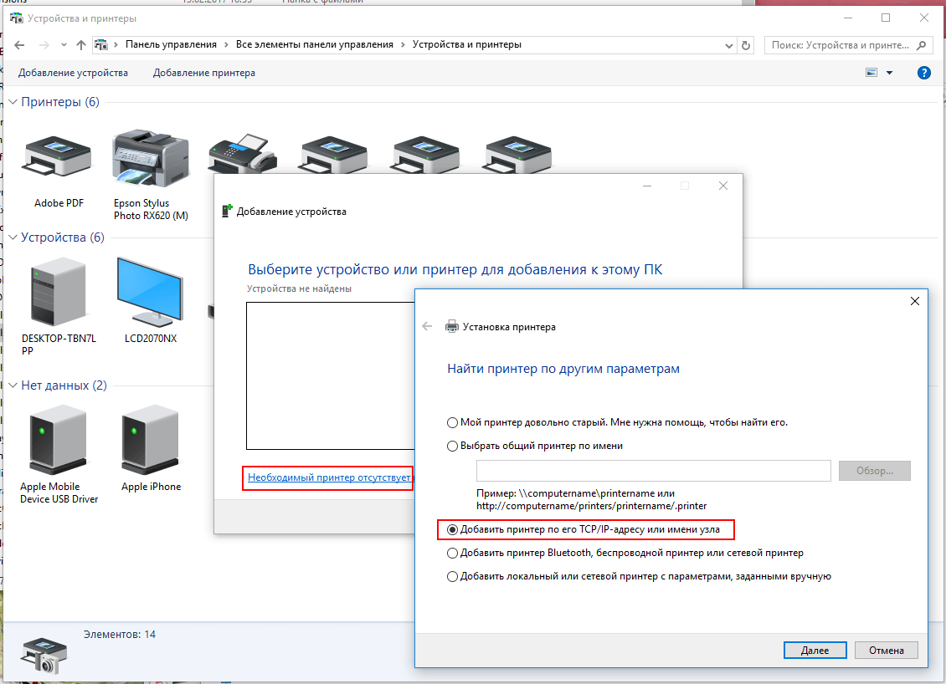Expand the chevron after Панель управления breadcrumb

226,44
